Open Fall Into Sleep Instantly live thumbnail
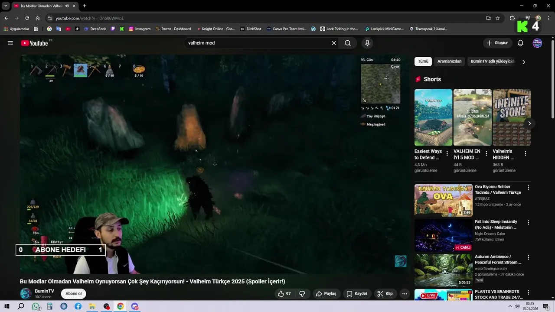The image size is (555, 312). click(443, 235)
